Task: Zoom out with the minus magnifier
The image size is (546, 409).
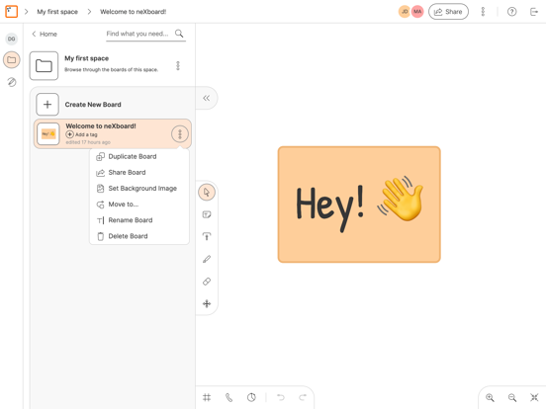Action: (x=512, y=397)
